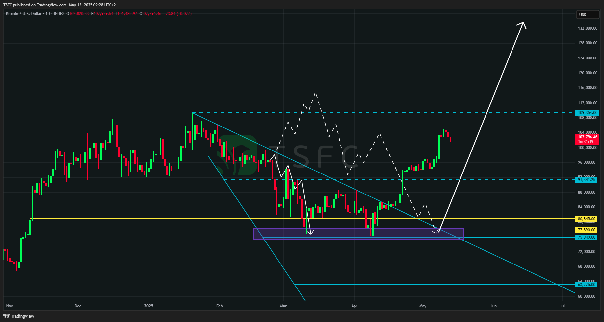Image resolution: width=604 pixels, height=322 pixels.
Task: Click the May label on time axis
Action: [x=423, y=306]
